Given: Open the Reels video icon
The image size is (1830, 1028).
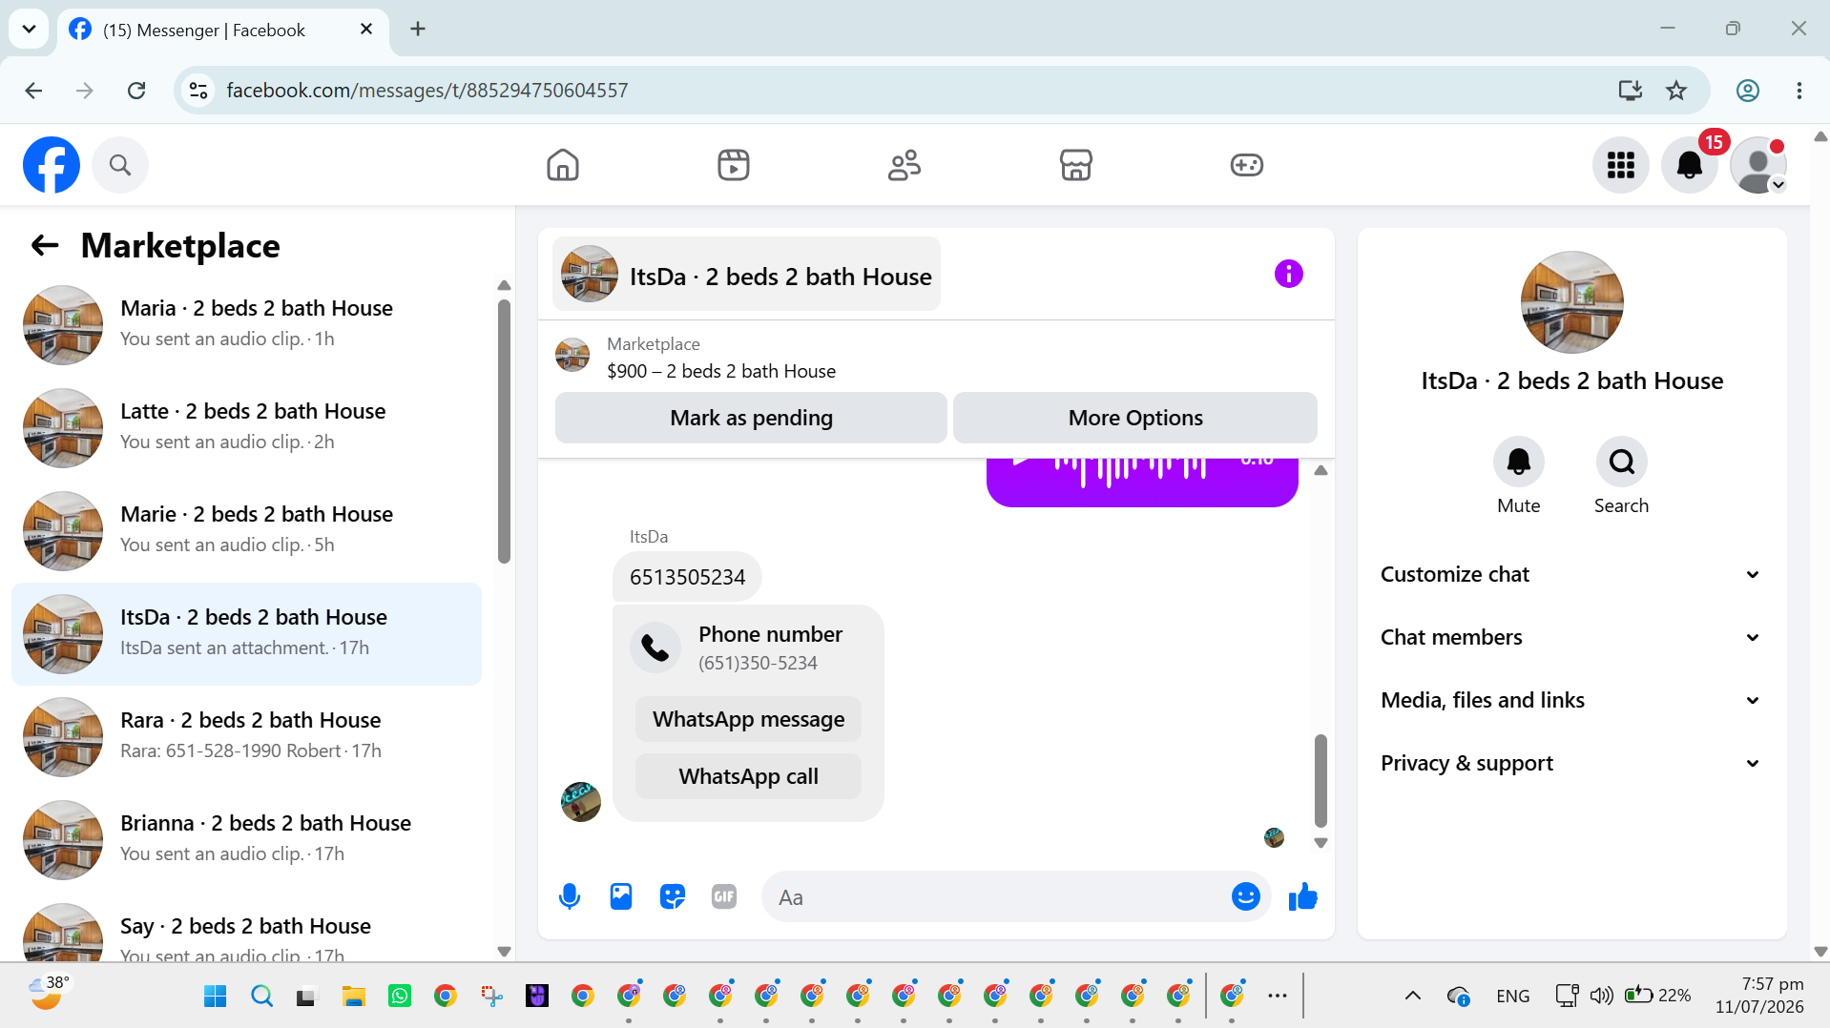Looking at the screenshot, I should coord(734,165).
